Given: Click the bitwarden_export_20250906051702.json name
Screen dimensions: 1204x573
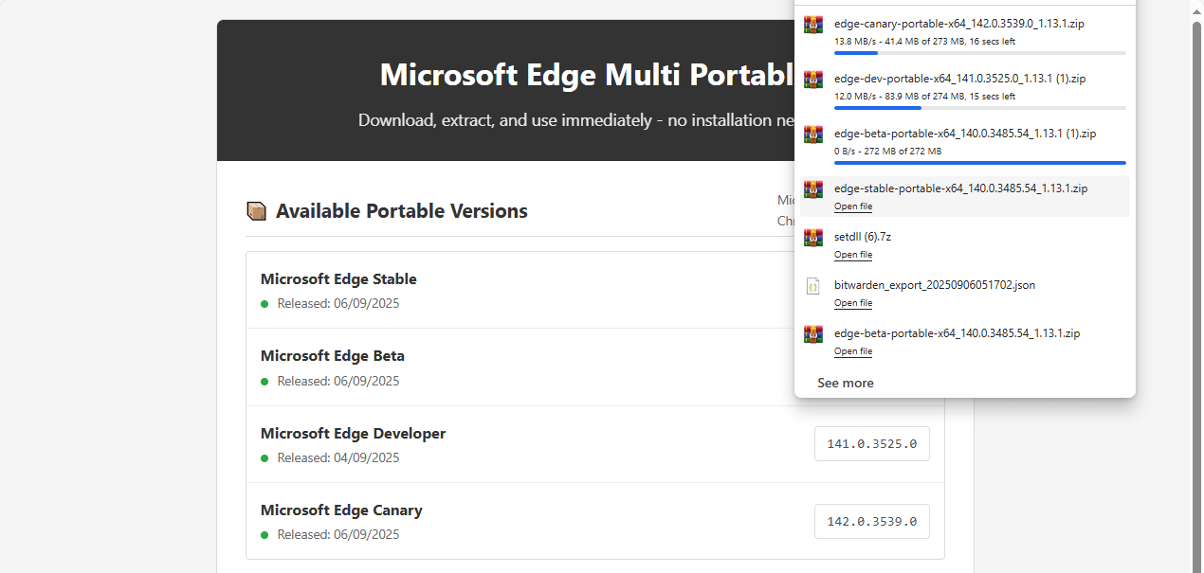Looking at the screenshot, I should pos(935,285).
